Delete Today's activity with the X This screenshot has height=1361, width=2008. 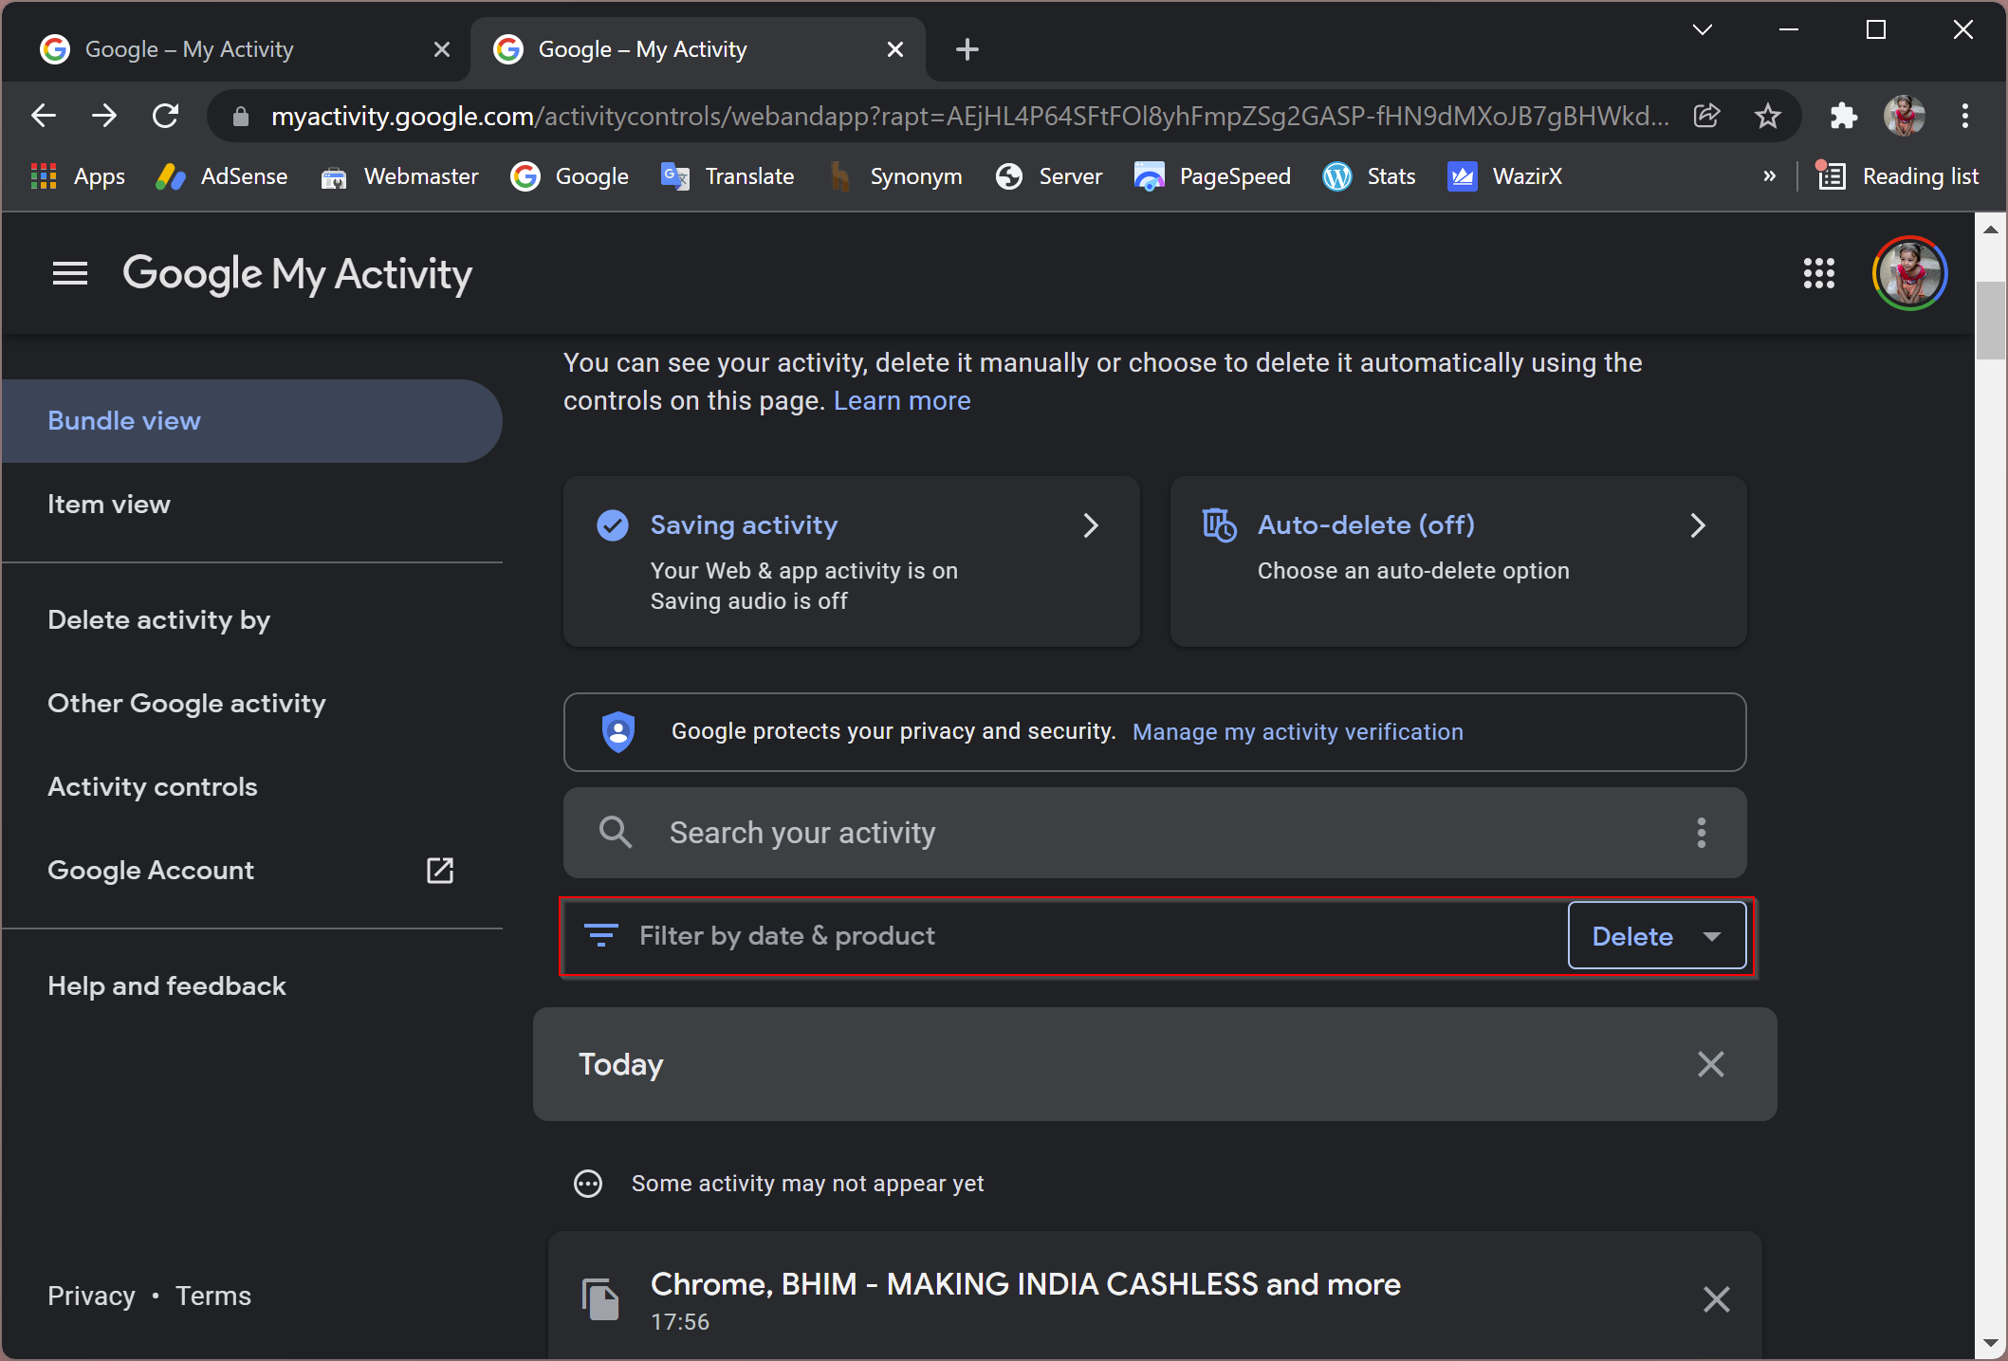(x=1710, y=1064)
